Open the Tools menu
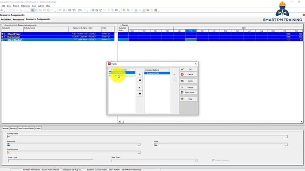This screenshot has height=171, width=305. pos(34,6)
